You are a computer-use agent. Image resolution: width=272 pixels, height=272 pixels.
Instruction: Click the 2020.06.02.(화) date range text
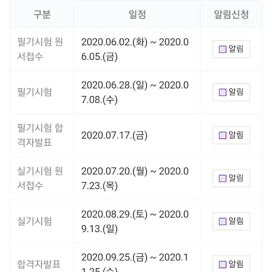[x=135, y=49]
